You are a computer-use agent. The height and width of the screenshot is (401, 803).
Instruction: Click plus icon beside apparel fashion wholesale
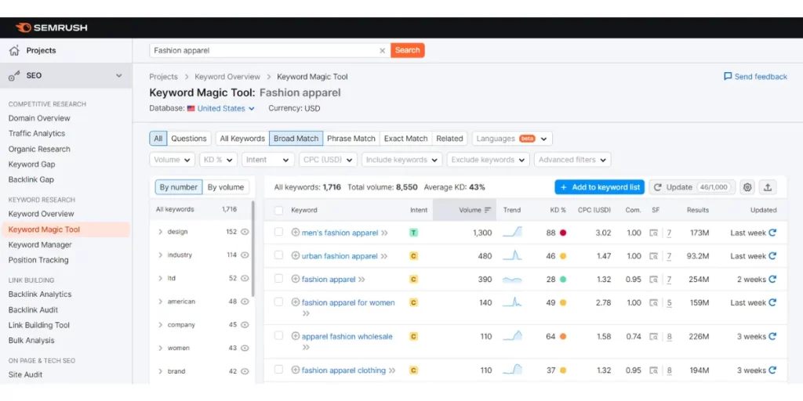pyautogui.click(x=295, y=336)
